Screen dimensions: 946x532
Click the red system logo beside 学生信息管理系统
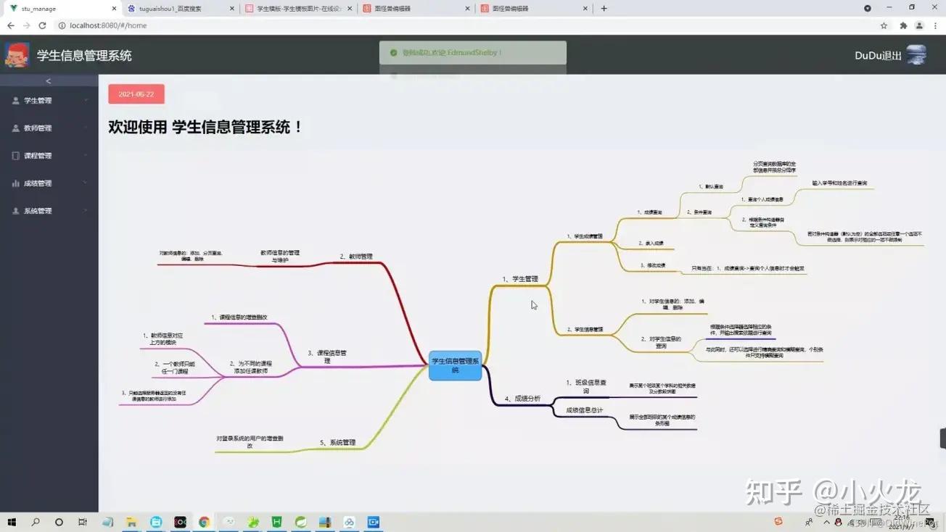tap(17, 54)
